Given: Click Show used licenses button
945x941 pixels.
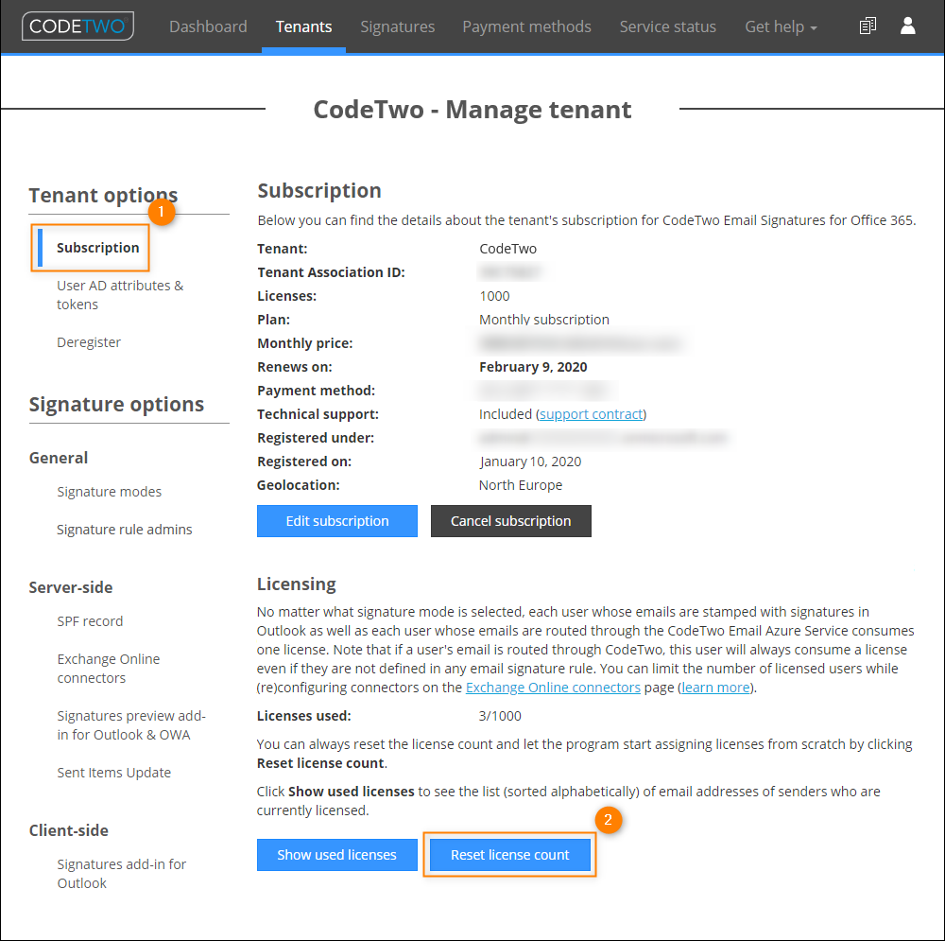Looking at the screenshot, I should tap(337, 854).
